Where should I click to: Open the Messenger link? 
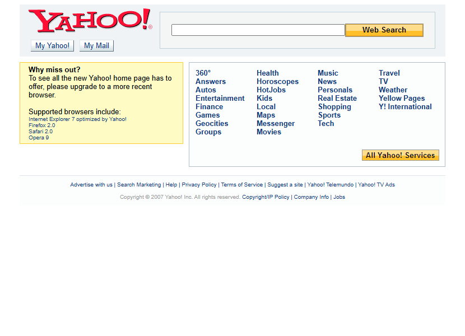click(x=276, y=123)
